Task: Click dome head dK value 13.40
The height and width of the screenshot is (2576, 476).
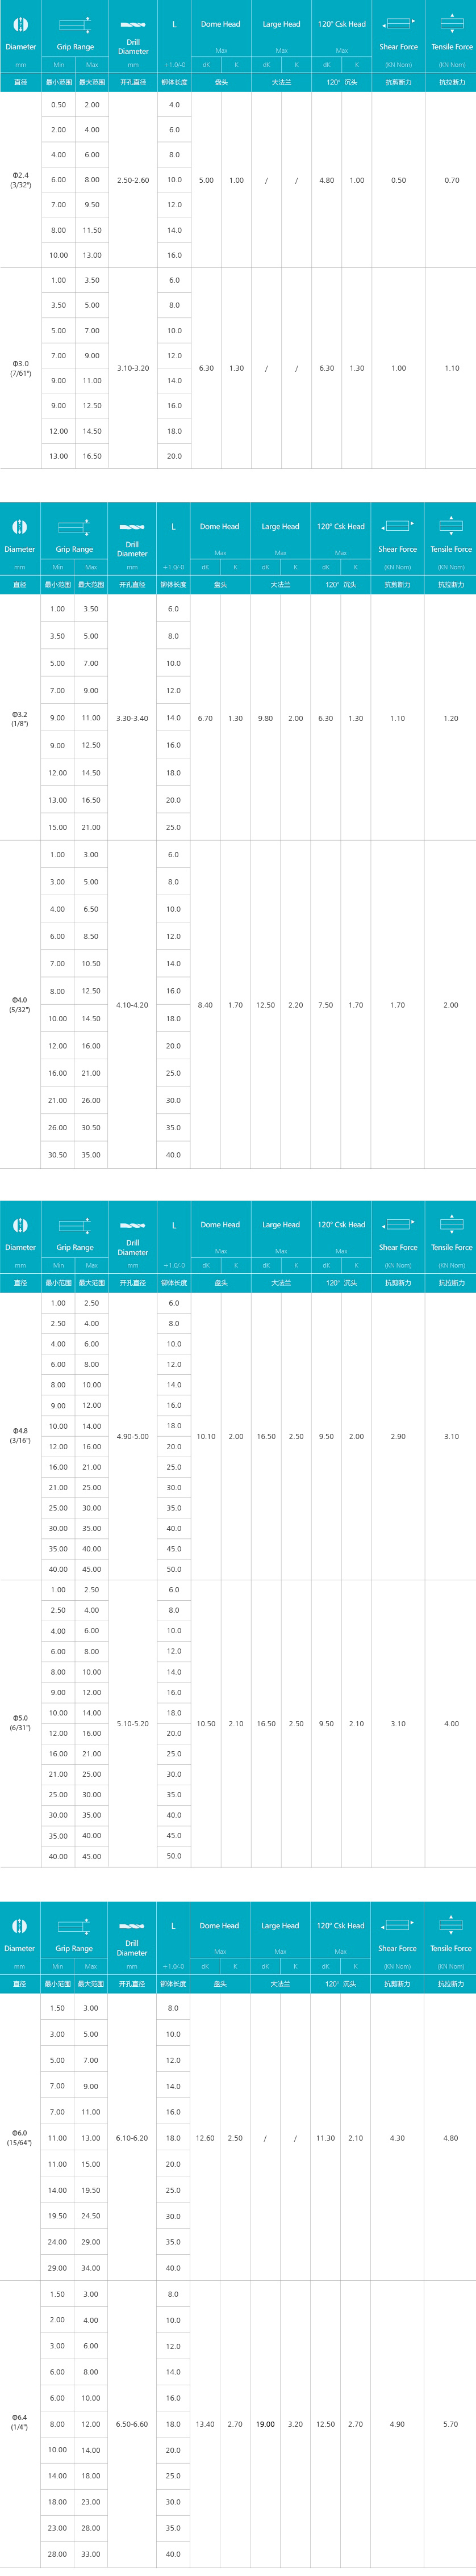Action: click(x=205, y=2424)
